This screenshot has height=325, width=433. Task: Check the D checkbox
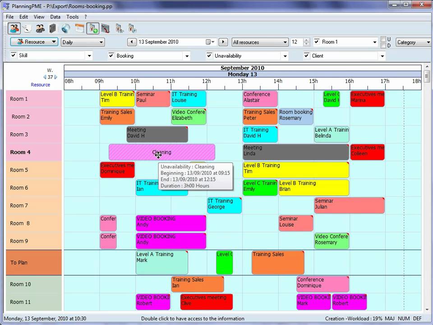pyautogui.click(x=383, y=46)
